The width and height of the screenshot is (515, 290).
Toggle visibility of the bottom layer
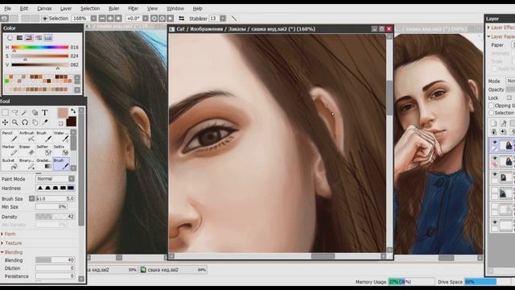(495, 222)
